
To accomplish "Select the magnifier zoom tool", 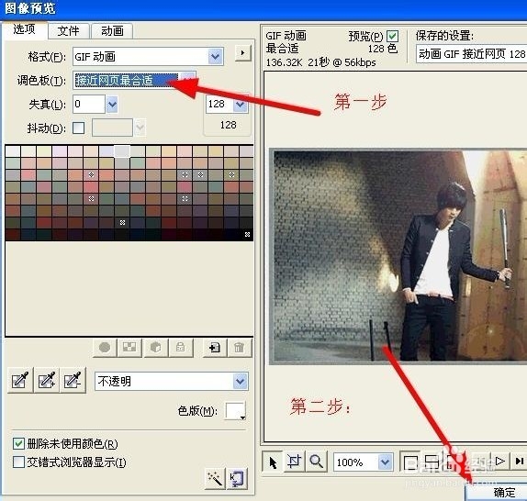I will point(316,462).
